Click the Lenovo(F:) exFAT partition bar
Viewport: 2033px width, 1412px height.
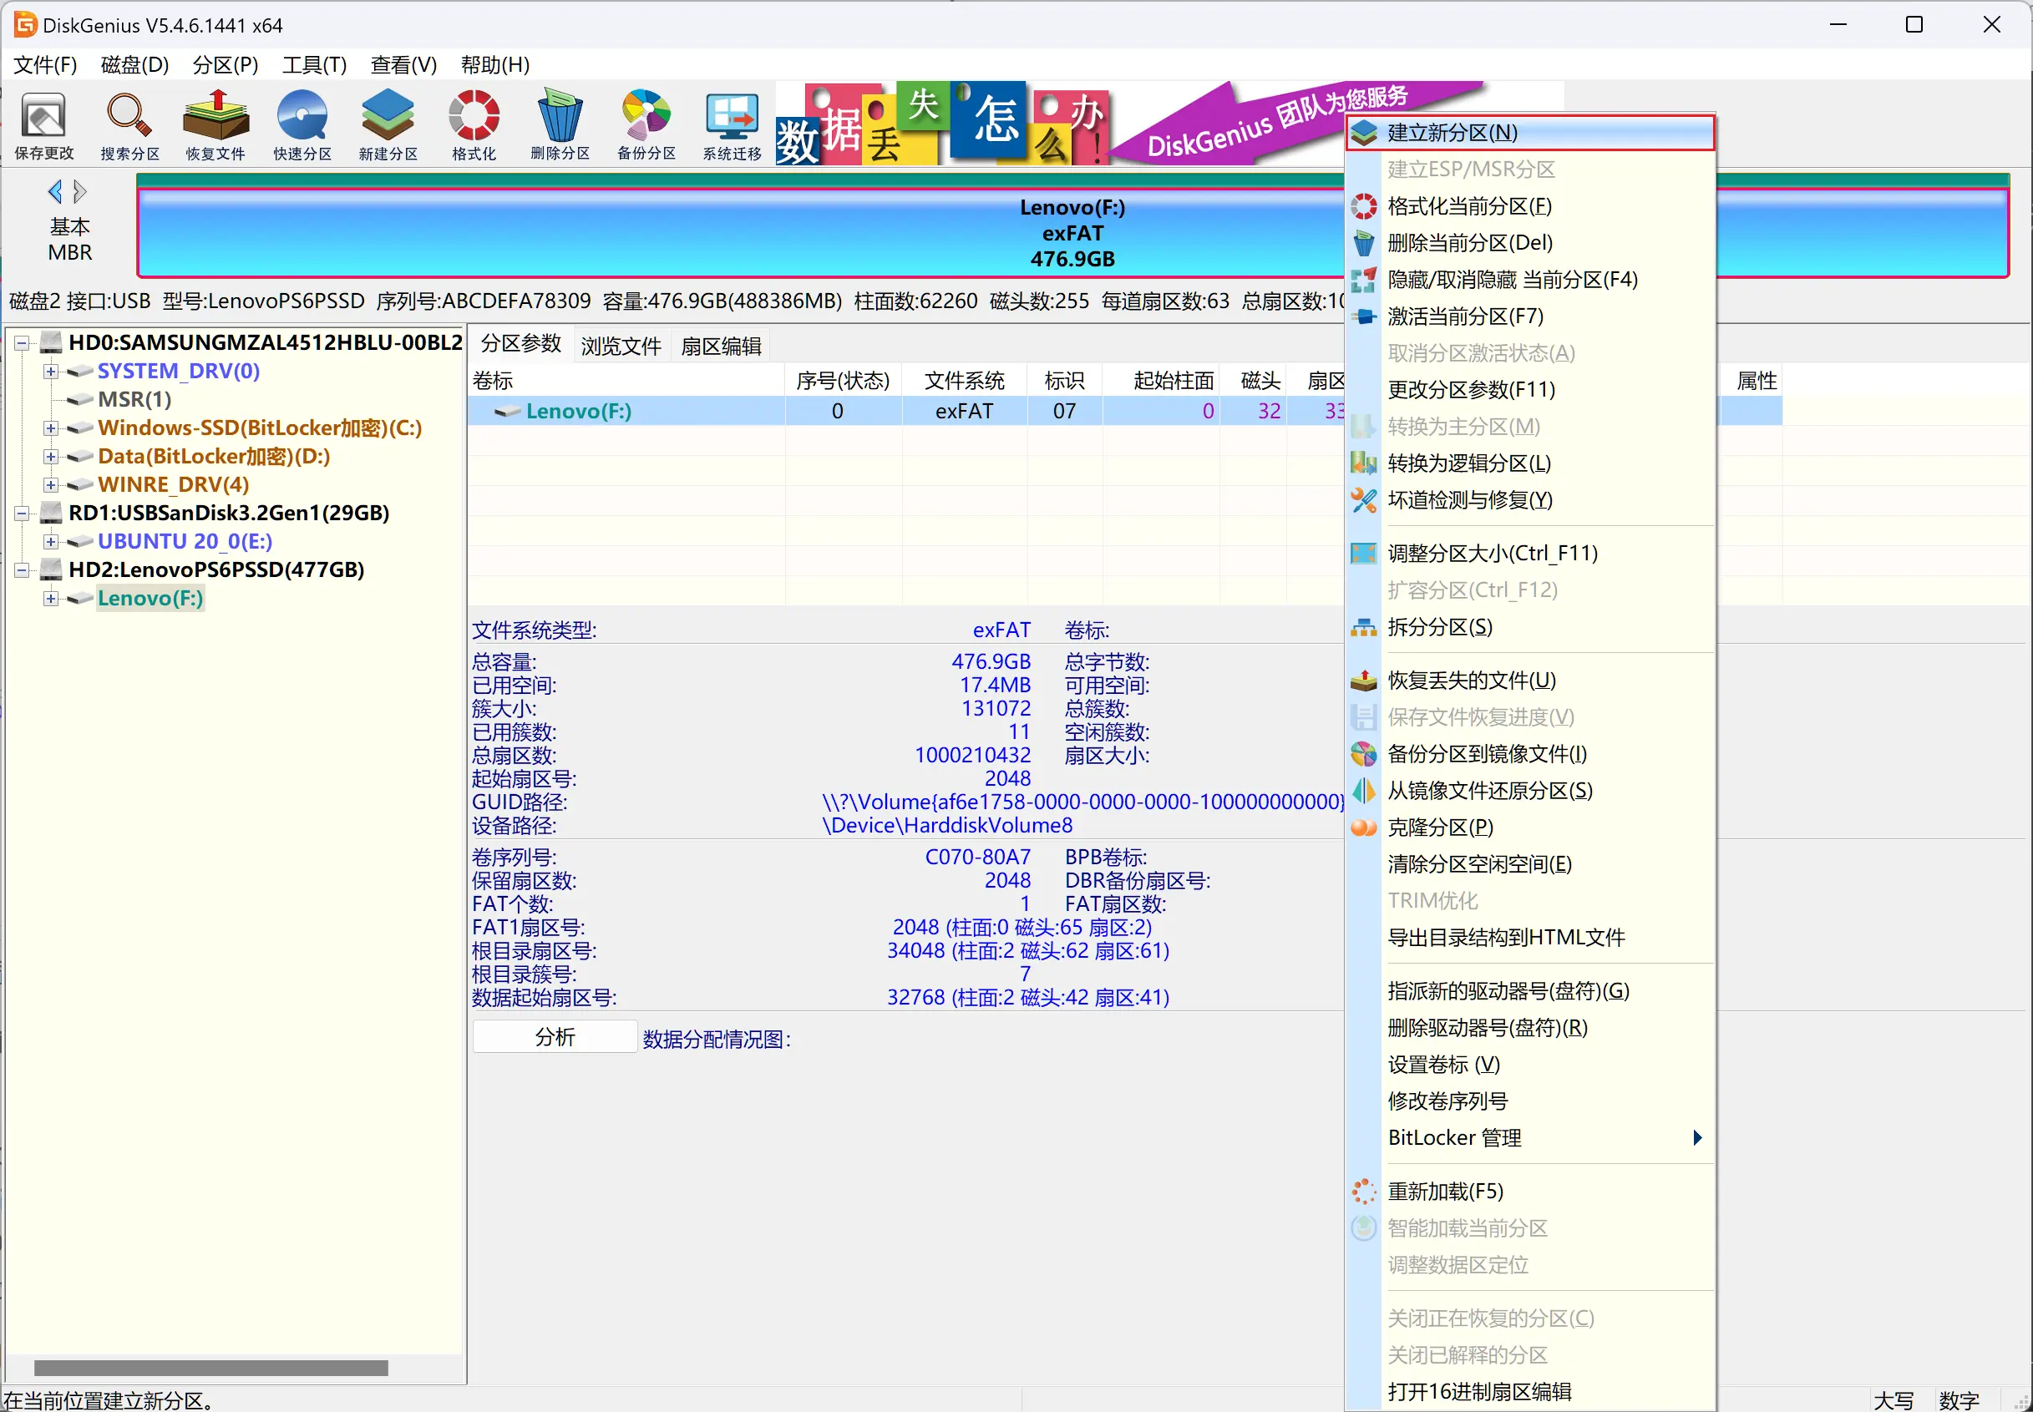pyautogui.click(x=1072, y=233)
